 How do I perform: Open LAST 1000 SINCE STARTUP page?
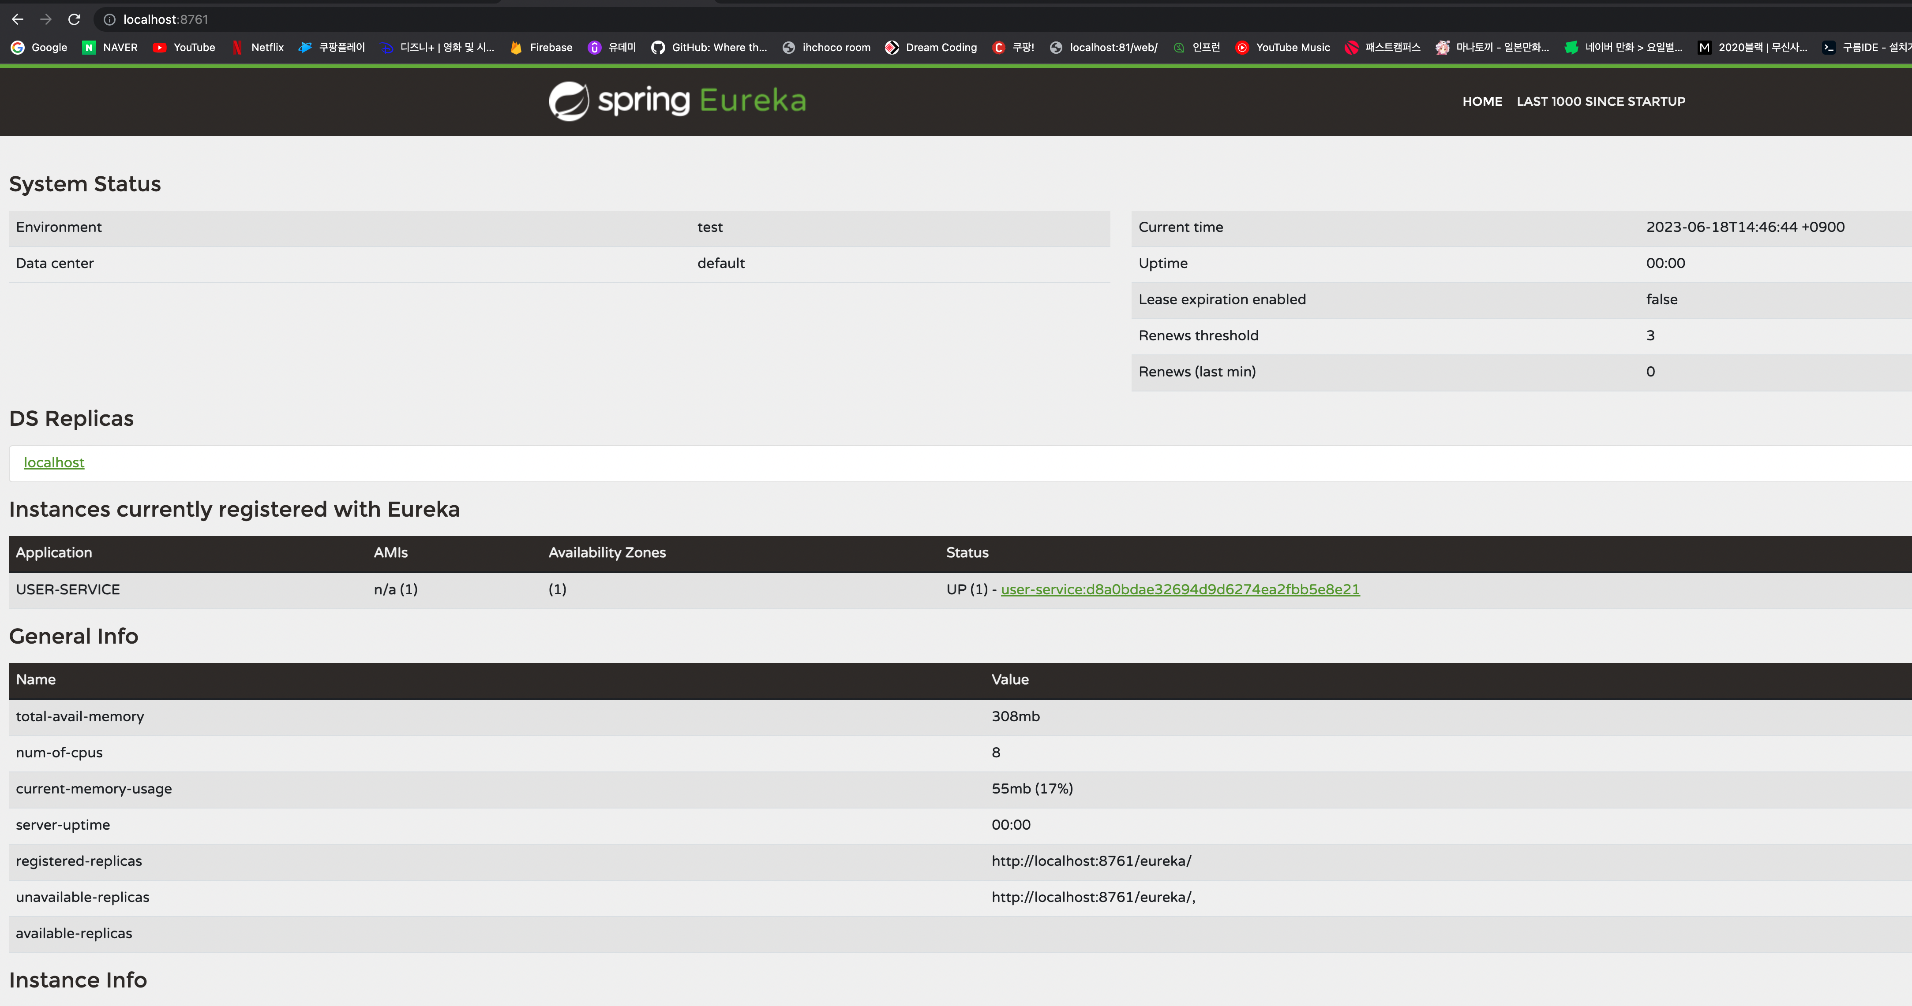pyautogui.click(x=1601, y=102)
